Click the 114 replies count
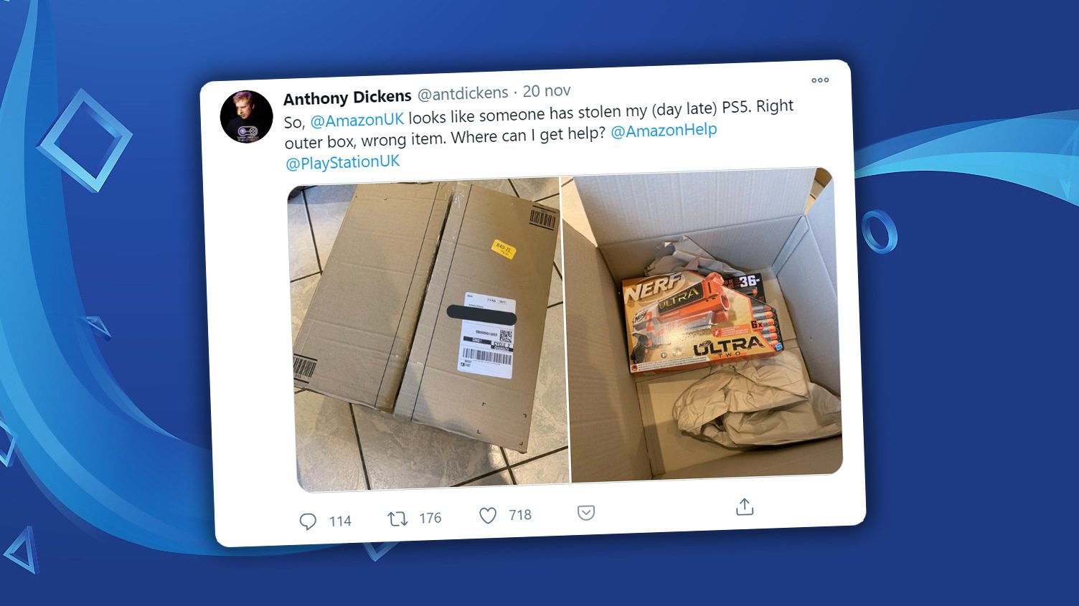Image resolution: width=1079 pixels, height=606 pixels. tap(340, 521)
